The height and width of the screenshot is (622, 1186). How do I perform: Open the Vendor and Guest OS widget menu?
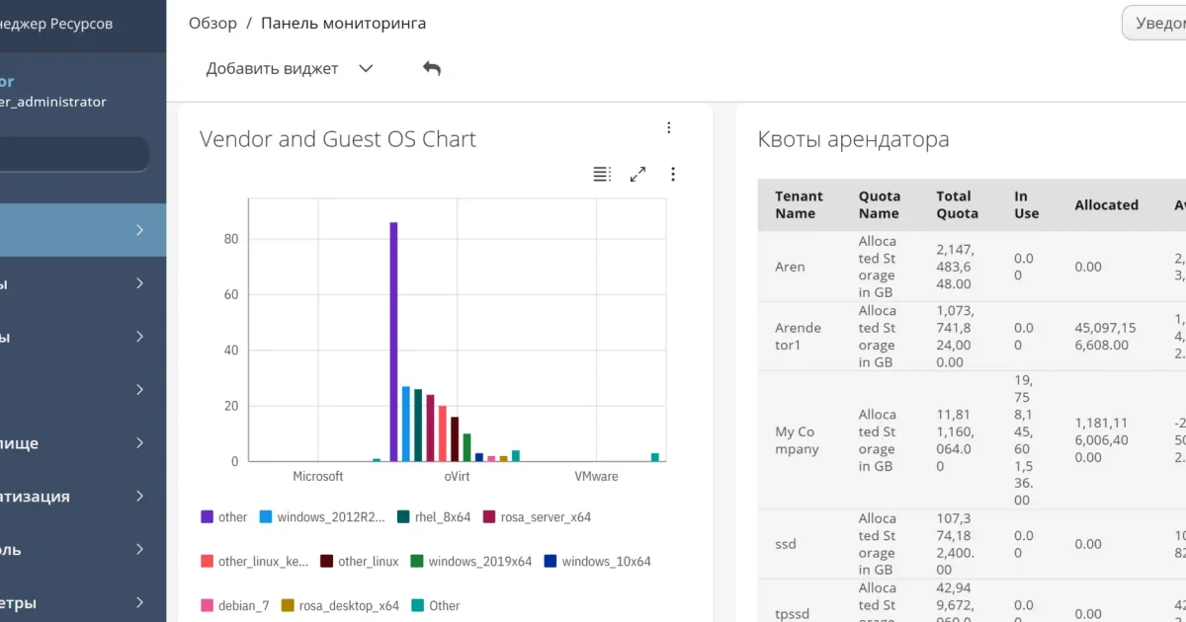[669, 127]
